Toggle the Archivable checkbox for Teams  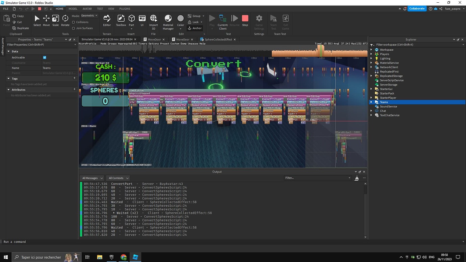(x=45, y=57)
